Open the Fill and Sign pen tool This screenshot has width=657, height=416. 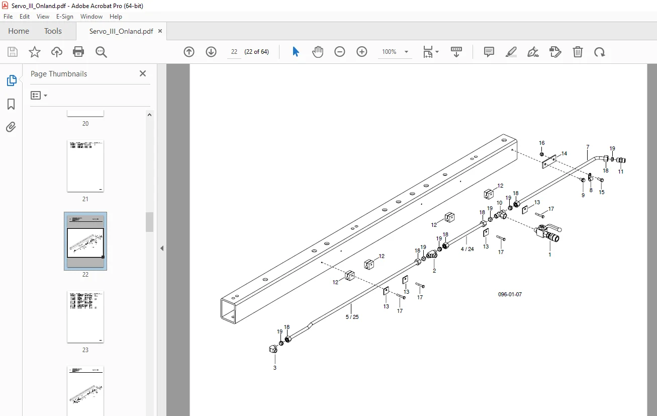tap(533, 52)
